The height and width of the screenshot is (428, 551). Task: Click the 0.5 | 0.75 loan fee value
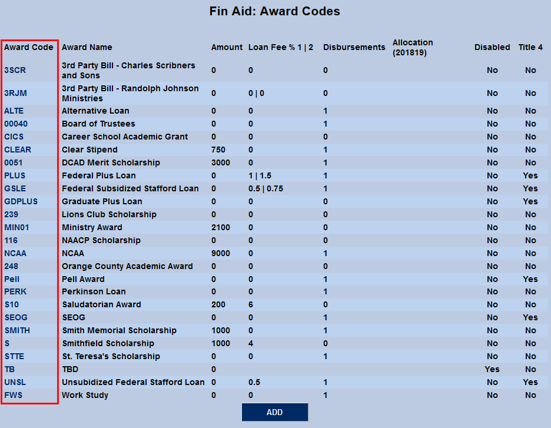coord(265,189)
